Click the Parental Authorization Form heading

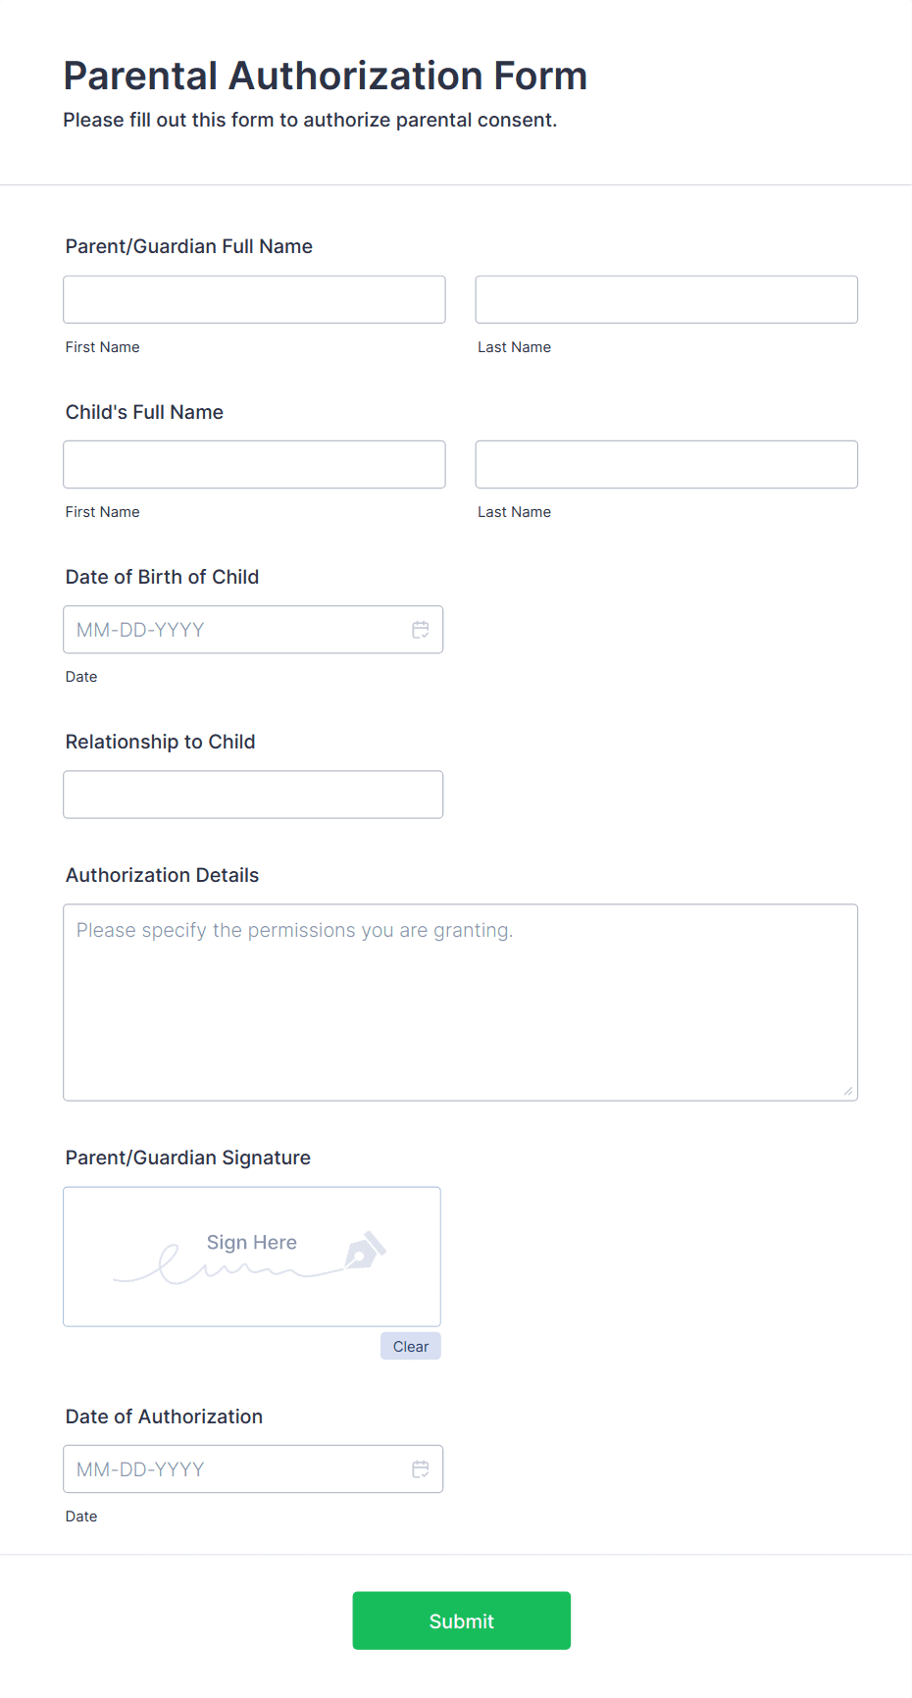click(x=325, y=77)
